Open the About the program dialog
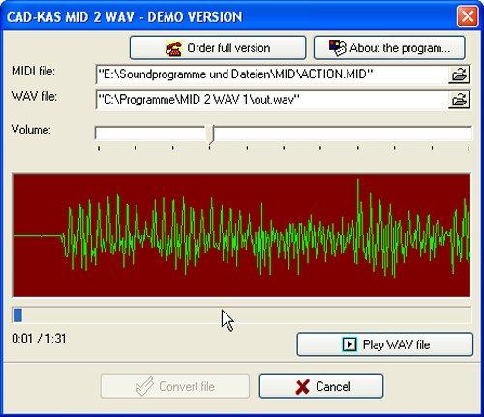 click(389, 48)
